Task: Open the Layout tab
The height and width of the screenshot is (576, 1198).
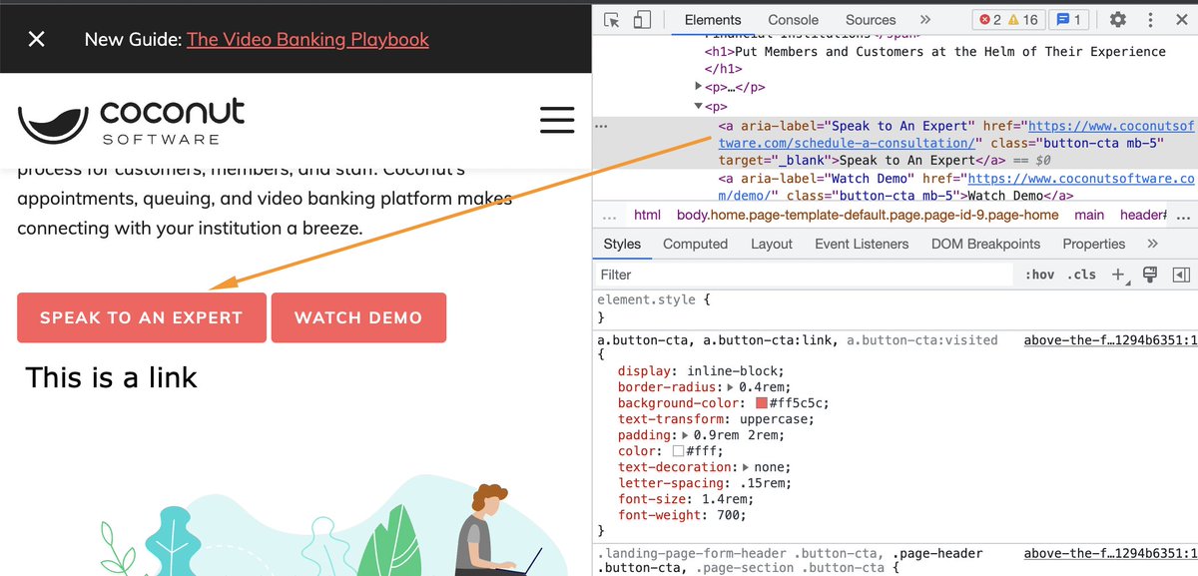Action: [x=772, y=244]
